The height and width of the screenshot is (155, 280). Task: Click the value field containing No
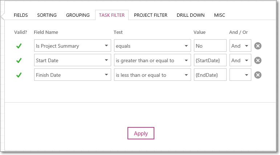click(210, 45)
